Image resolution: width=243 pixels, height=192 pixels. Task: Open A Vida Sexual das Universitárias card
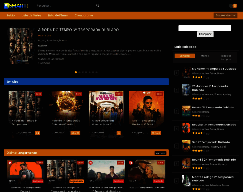coord(106,115)
